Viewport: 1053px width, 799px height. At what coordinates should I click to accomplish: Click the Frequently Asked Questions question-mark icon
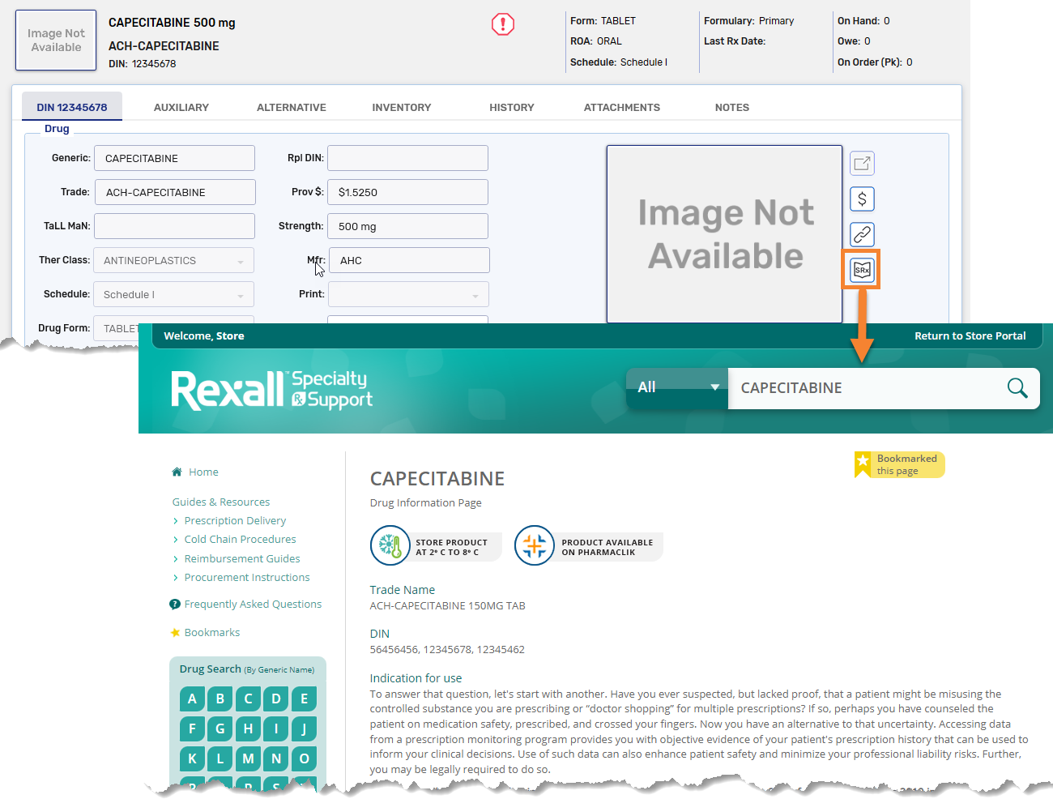click(176, 604)
